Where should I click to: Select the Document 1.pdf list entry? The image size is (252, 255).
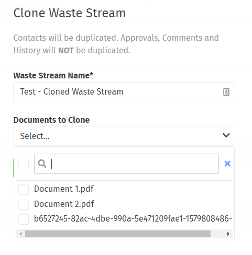coord(64,189)
